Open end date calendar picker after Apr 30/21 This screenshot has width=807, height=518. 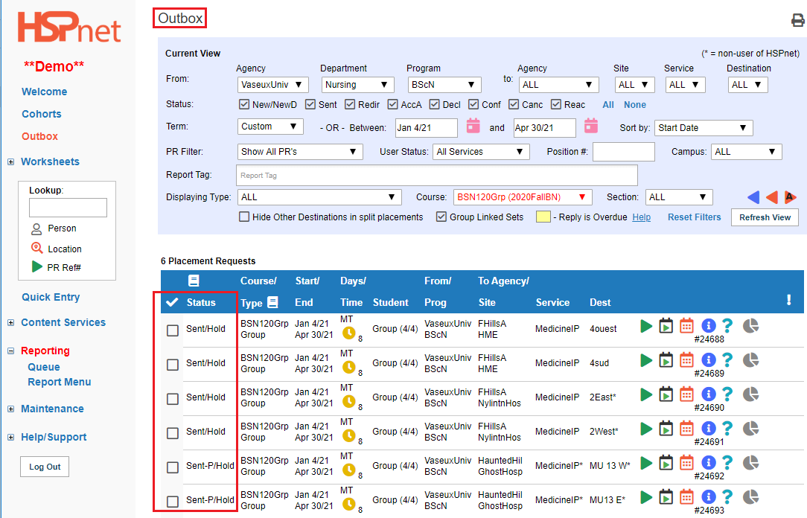[x=591, y=126]
